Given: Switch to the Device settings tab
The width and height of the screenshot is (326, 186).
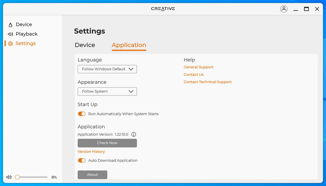Looking at the screenshot, I should [85, 45].
